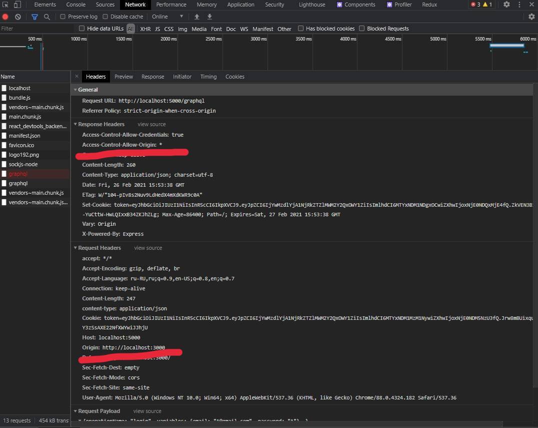This screenshot has height=428, width=538.
Task: Open the Initiator tab of the request
Action: click(x=182, y=77)
